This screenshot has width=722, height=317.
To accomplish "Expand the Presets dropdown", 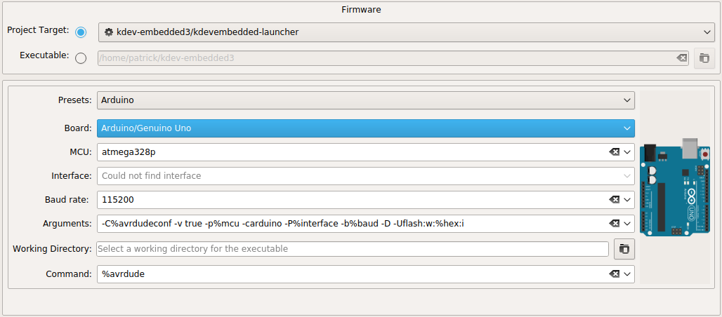I will click(627, 100).
